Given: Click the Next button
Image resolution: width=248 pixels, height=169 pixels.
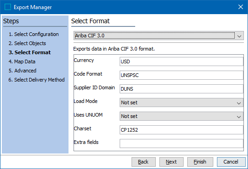Looking at the screenshot, I should point(171,162).
